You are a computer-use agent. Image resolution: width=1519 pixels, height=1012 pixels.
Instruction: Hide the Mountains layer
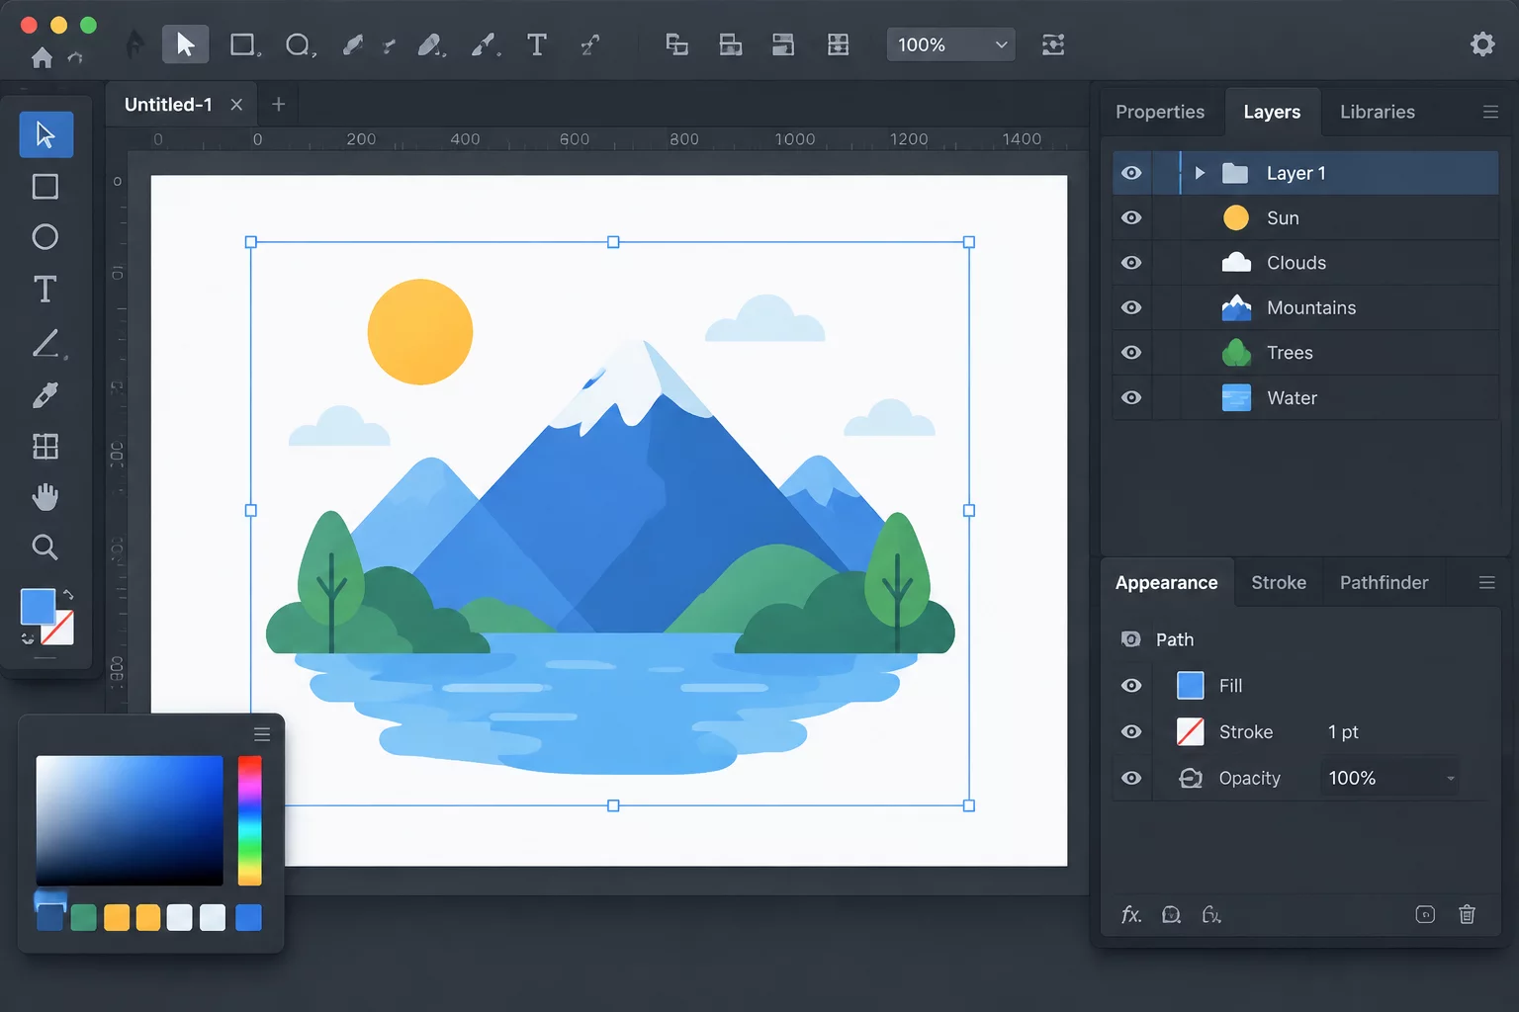[1132, 307]
